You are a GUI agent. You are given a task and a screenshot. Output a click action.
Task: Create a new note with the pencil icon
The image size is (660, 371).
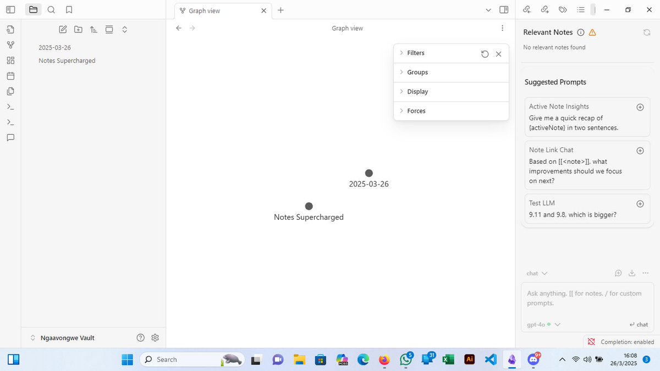point(63,29)
